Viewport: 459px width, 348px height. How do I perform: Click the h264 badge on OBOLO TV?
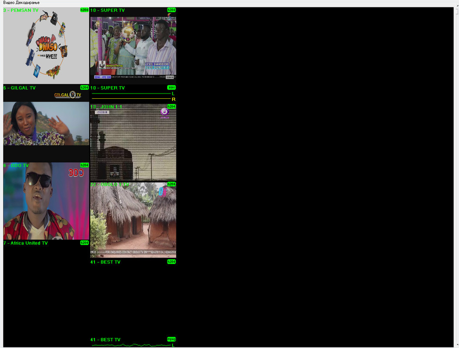point(171,184)
